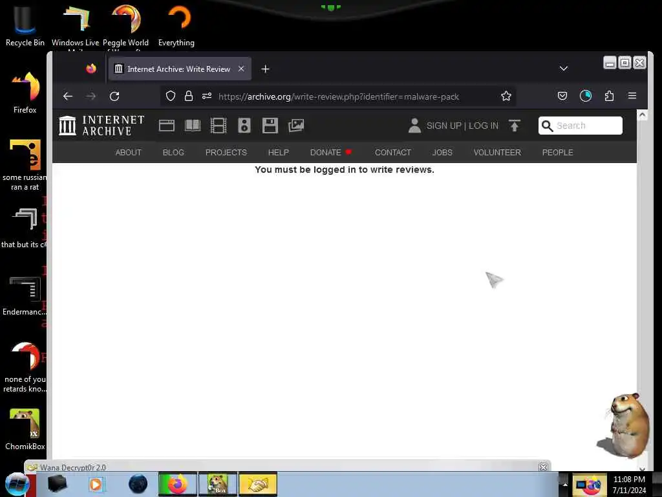Open the Firefox hamburger menu
Viewport: 662px width, 497px height.
click(x=632, y=96)
